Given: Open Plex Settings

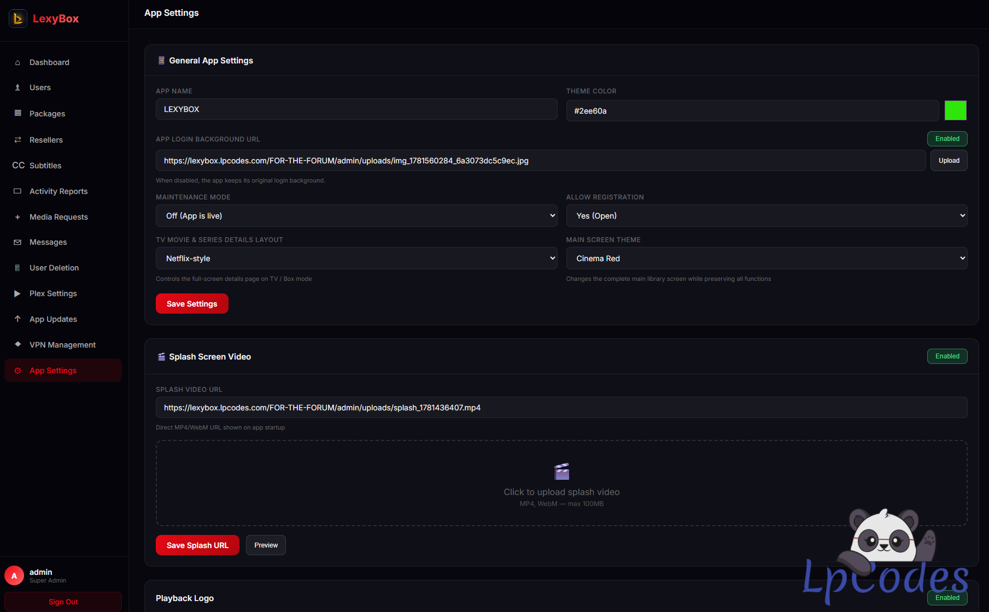Looking at the screenshot, I should click(63, 293).
